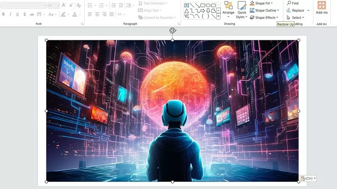Click Decrease Font Size icon
337x189 pixels.
coord(71,5)
